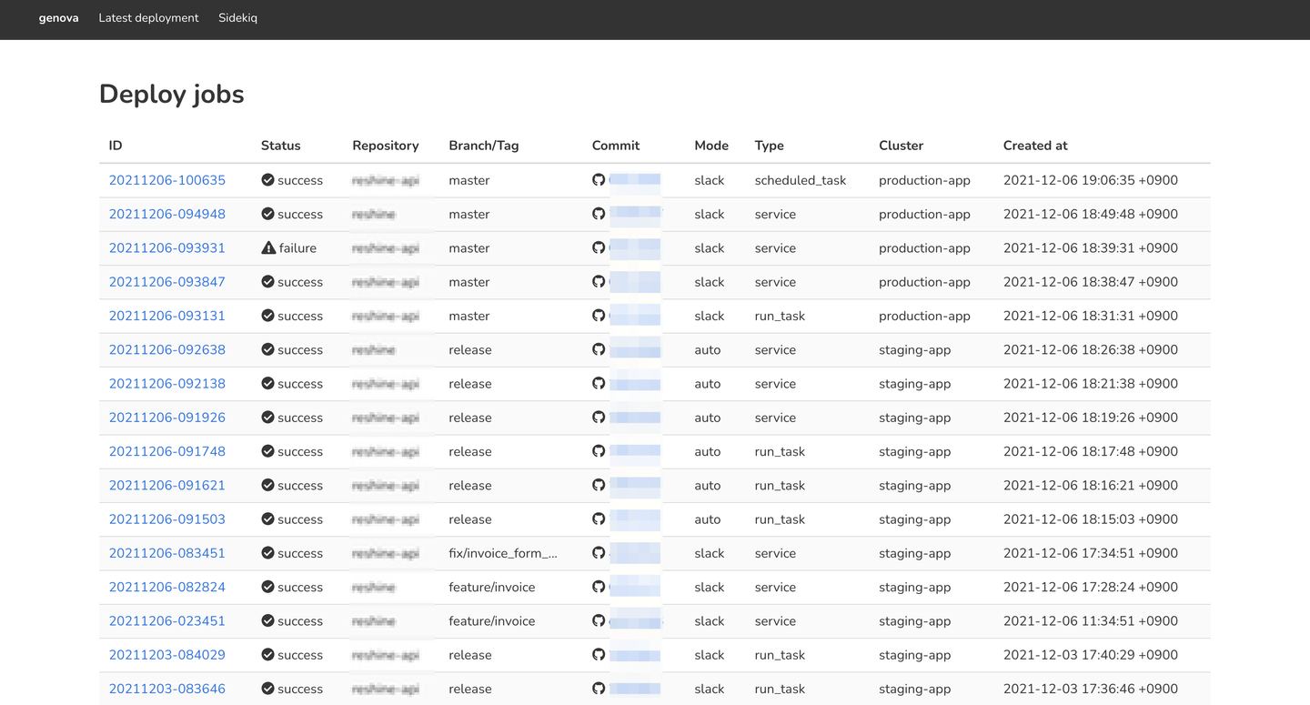Image resolution: width=1310 pixels, height=705 pixels.
Task: Click GitHub icon for job 20211206-091748
Action: point(599,451)
